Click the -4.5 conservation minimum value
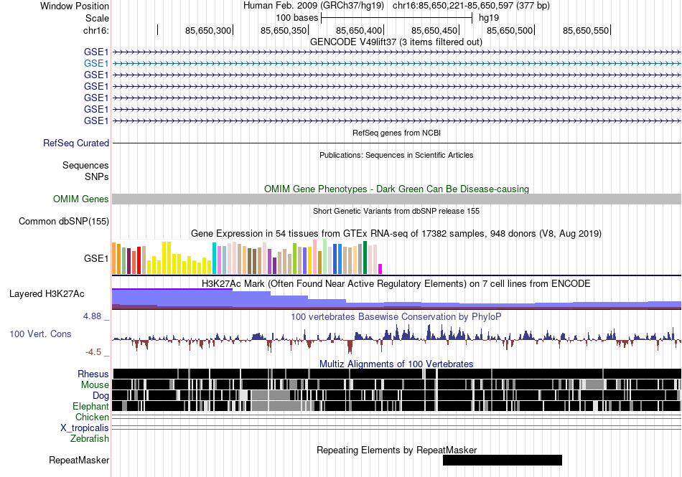 pyautogui.click(x=93, y=352)
